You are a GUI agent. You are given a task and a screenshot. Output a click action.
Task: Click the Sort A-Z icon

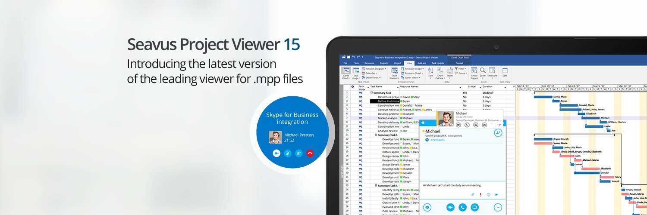(430, 70)
